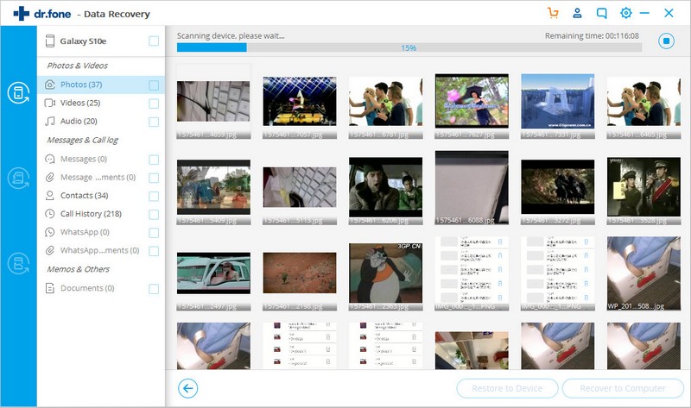Tick the Photos (37) checkbox
This screenshot has width=691, height=408.
[x=154, y=85]
